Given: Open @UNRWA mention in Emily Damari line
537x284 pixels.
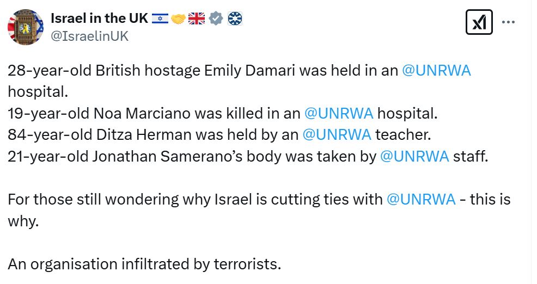Looking at the screenshot, I should click(436, 71).
